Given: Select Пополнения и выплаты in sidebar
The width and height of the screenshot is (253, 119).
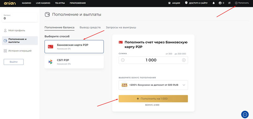Looking at the screenshot, I should (20, 41).
